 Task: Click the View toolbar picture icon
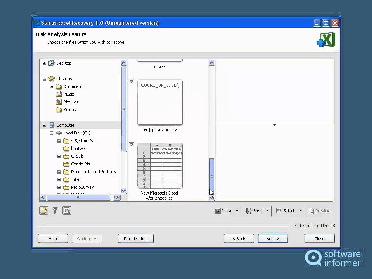(x=217, y=211)
